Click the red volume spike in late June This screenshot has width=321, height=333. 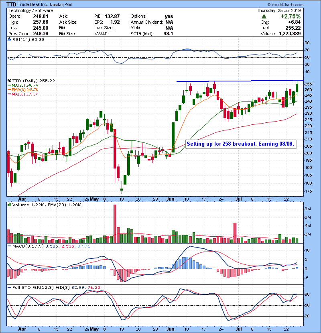pos(235,233)
